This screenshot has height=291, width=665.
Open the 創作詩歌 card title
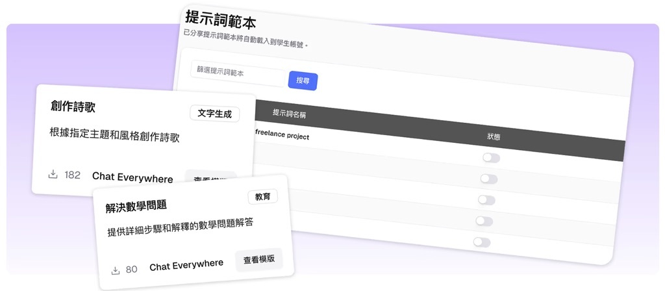point(73,106)
